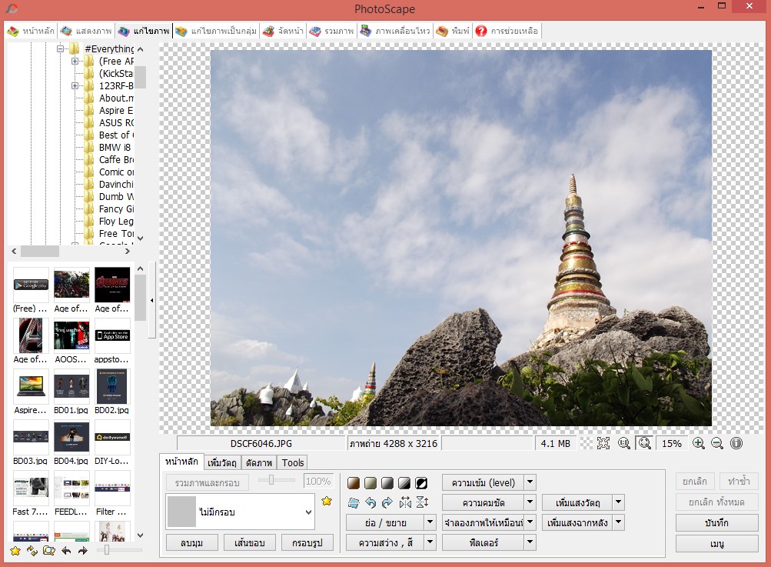This screenshot has width=771, height=567.
Task: Switch to the แสดงภาพ viewer tab
Action: [x=86, y=31]
